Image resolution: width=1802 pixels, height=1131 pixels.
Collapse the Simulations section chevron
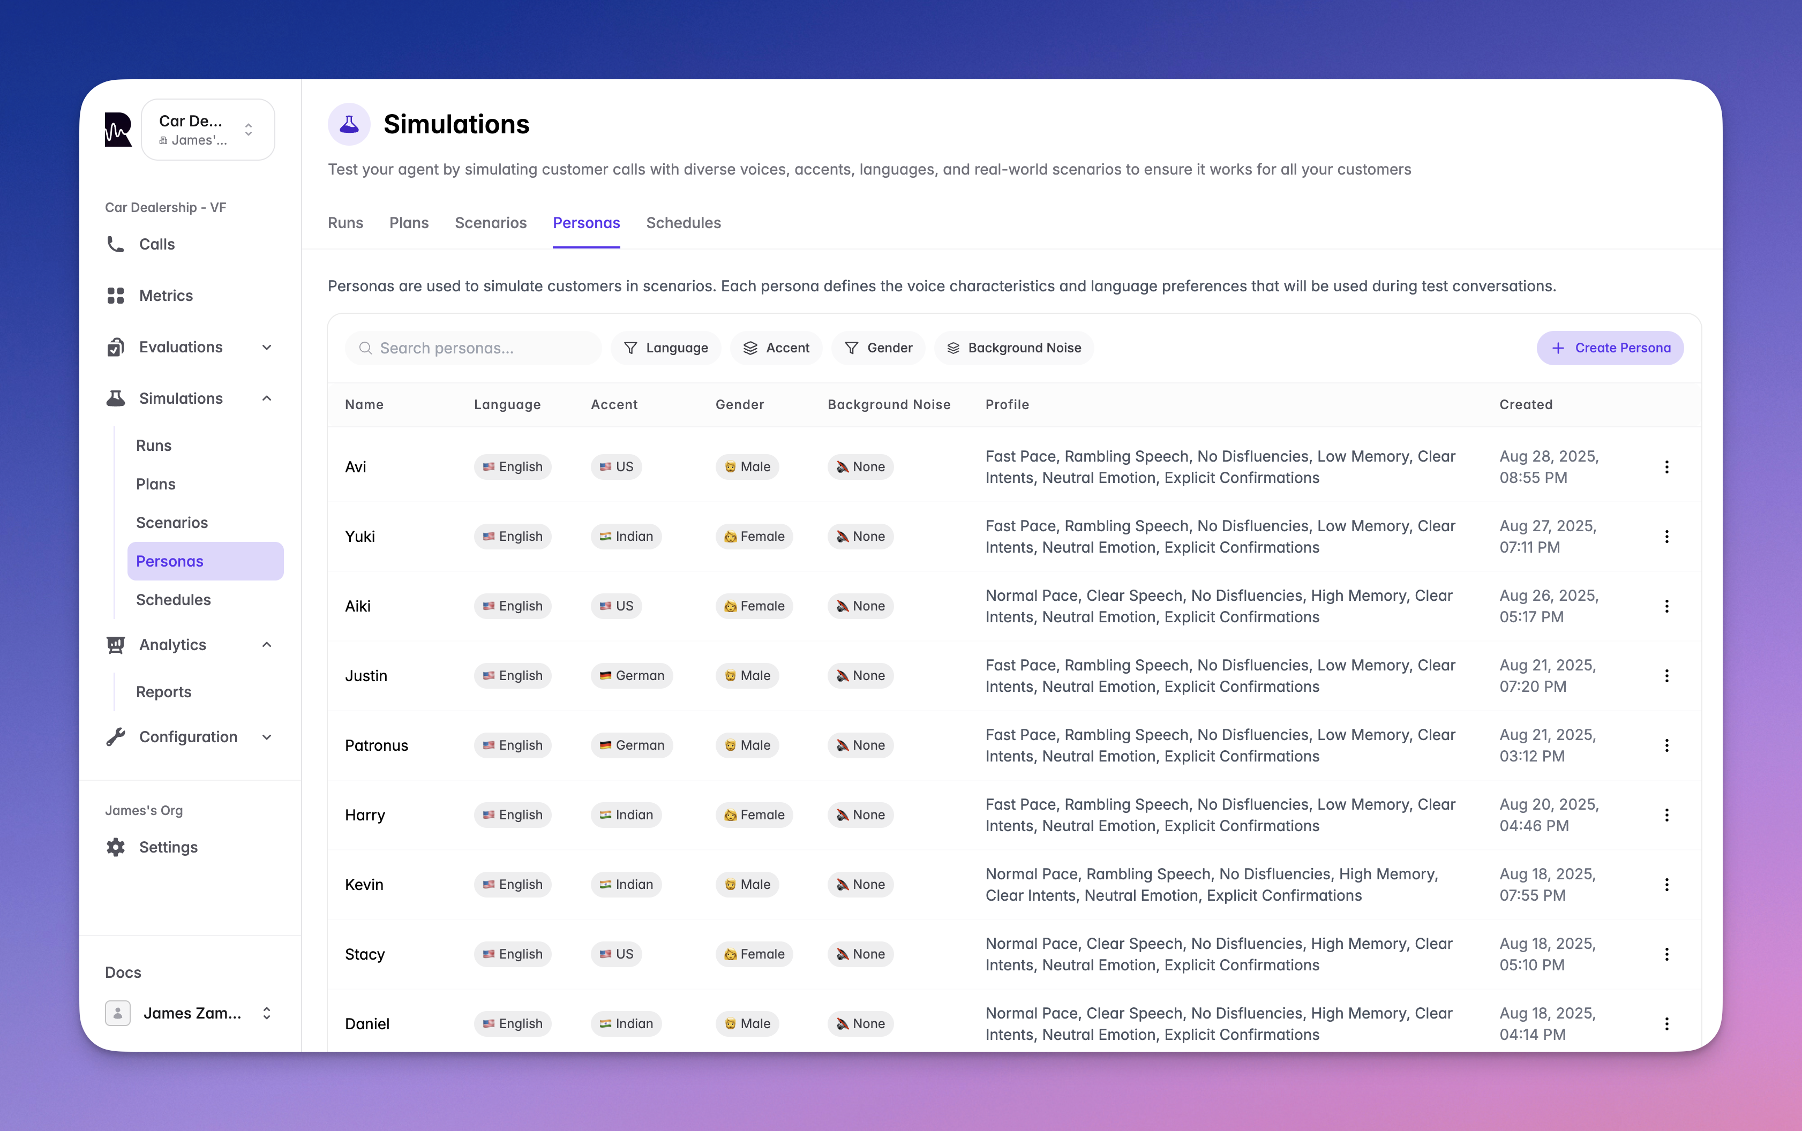pos(267,398)
